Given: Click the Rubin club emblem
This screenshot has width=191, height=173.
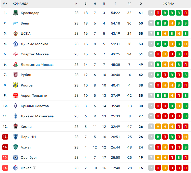Looking at the screenshot, I should (16, 75).
